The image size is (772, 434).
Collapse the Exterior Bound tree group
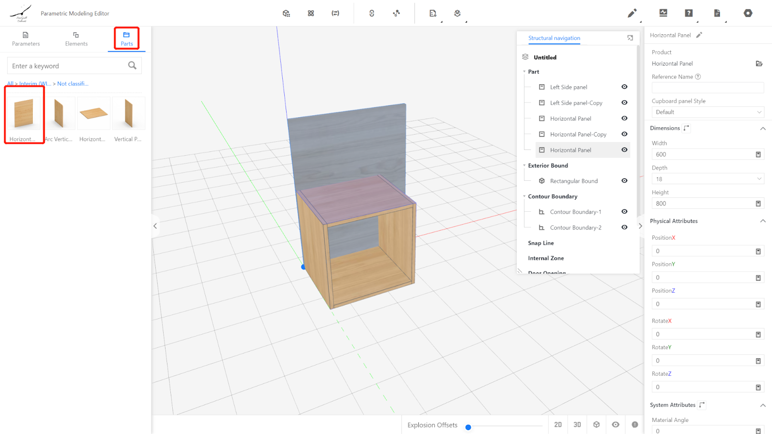click(524, 165)
